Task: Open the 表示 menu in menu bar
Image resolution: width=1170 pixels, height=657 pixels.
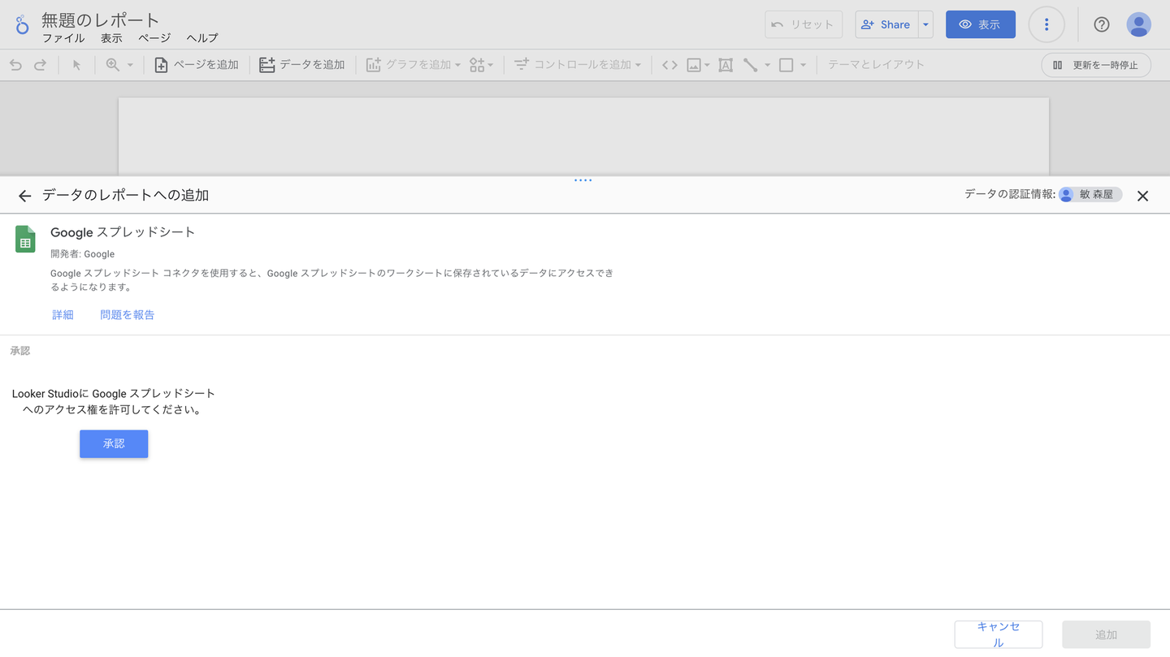Action: (111, 38)
